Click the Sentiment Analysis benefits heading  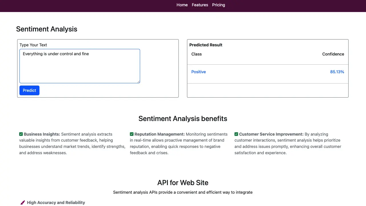(183, 119)
